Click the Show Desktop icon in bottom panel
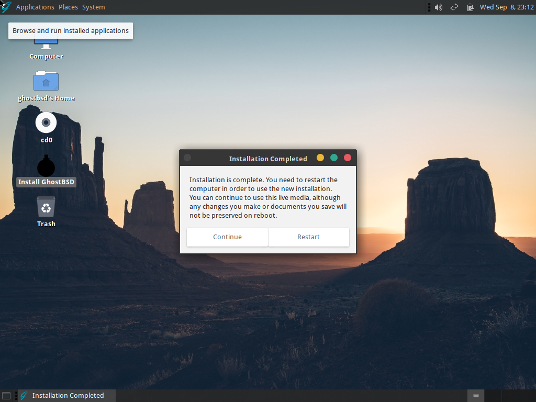 click(x=6, y=396)
